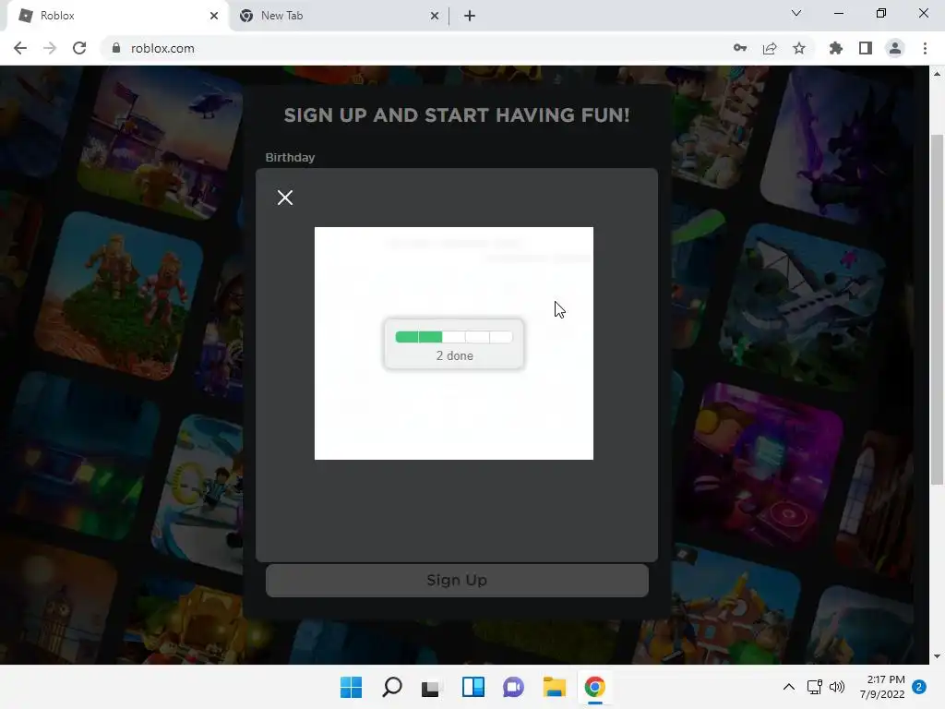Screen dimensions: 945x709
Task: Bookmark this page with star
Action: 799,48
